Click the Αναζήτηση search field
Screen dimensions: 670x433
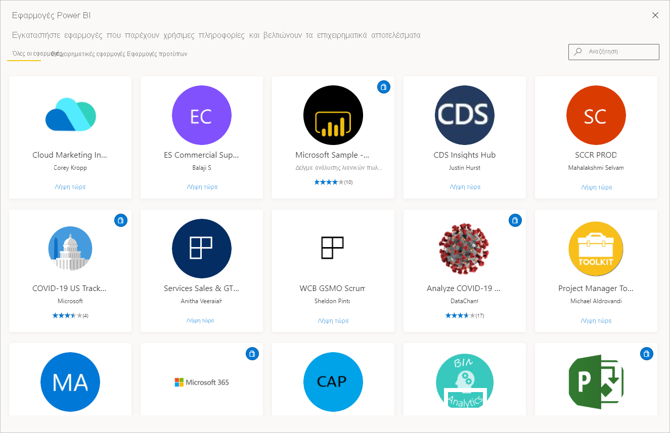click(613, 52)
